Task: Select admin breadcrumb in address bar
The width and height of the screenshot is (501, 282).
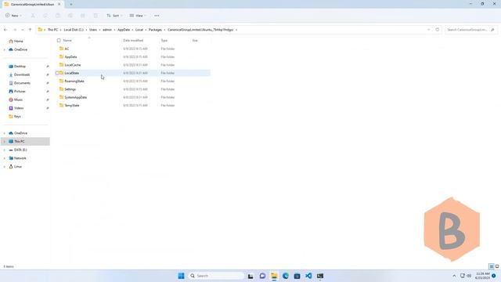Action: click(x=107, y=30)
